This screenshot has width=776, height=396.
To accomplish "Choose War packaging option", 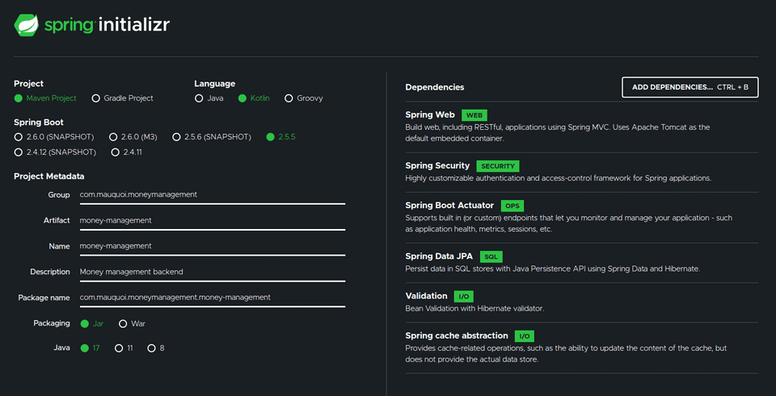I will [x=123, y=324].
